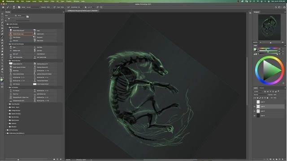Expand the Cloud Brushes folder
Image resolution: width=287 pixels, height=161 pixels.
pos(8,104)
